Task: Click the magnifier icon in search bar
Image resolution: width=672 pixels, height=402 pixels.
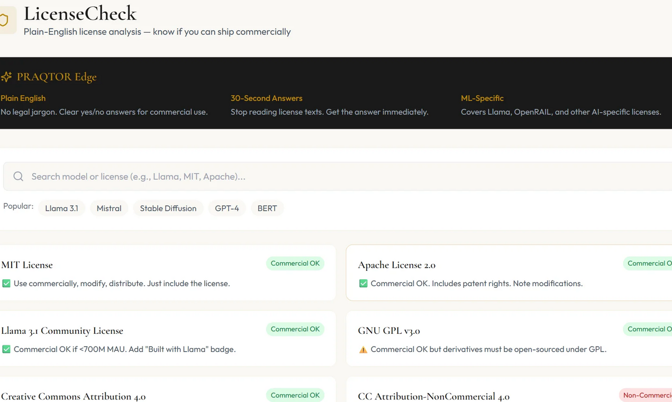Action: click(x=19, y=176)
